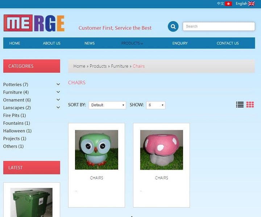This screenshot has width=261, height=217.
Task: Expand the Potteries category chevron
Action: click(58, 84)
